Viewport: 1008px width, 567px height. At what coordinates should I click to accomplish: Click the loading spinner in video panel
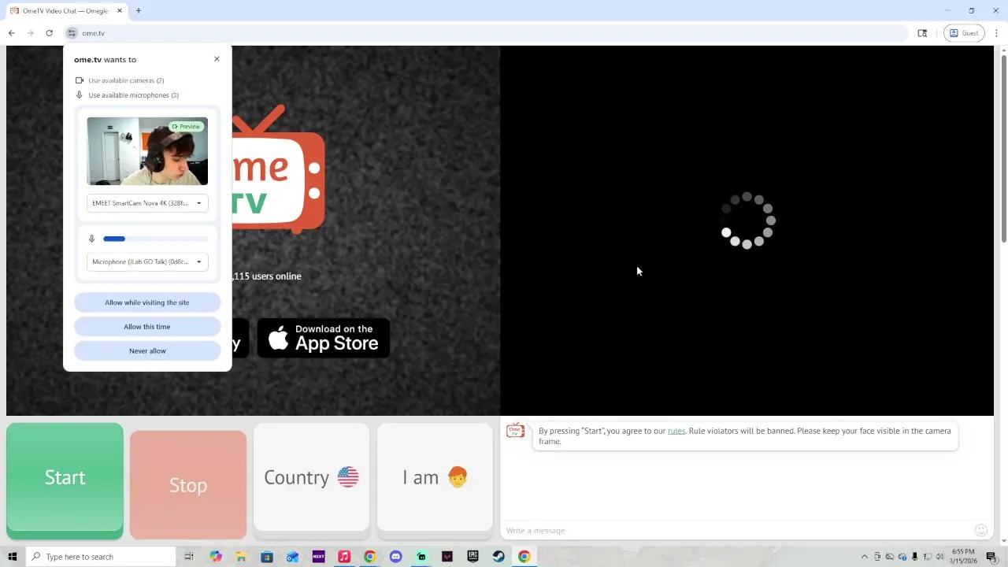point(747,221)
